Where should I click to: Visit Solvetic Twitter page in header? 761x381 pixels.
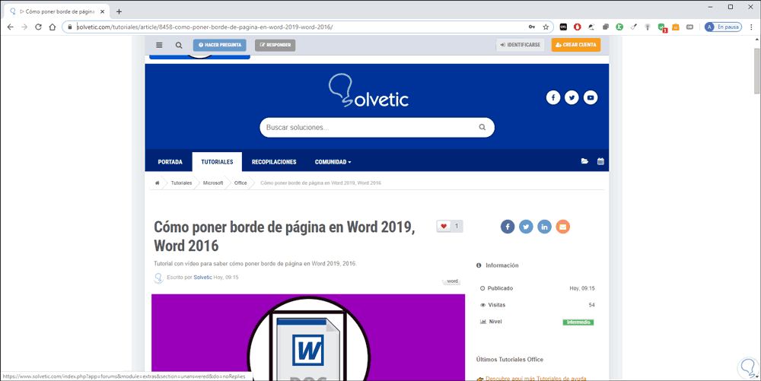coord(572,97)
